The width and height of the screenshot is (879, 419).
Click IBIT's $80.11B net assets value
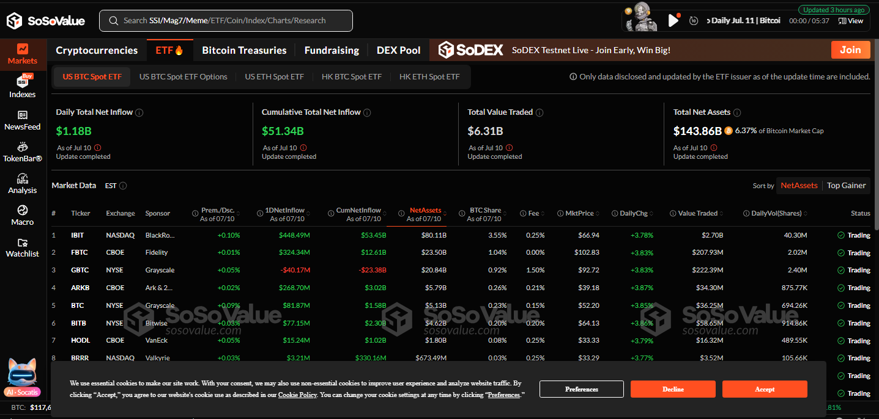pyautogui.click(x=434, y=235)
